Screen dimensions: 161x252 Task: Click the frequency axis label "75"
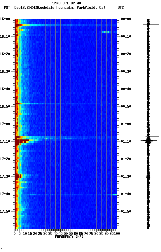coord(91,234)
